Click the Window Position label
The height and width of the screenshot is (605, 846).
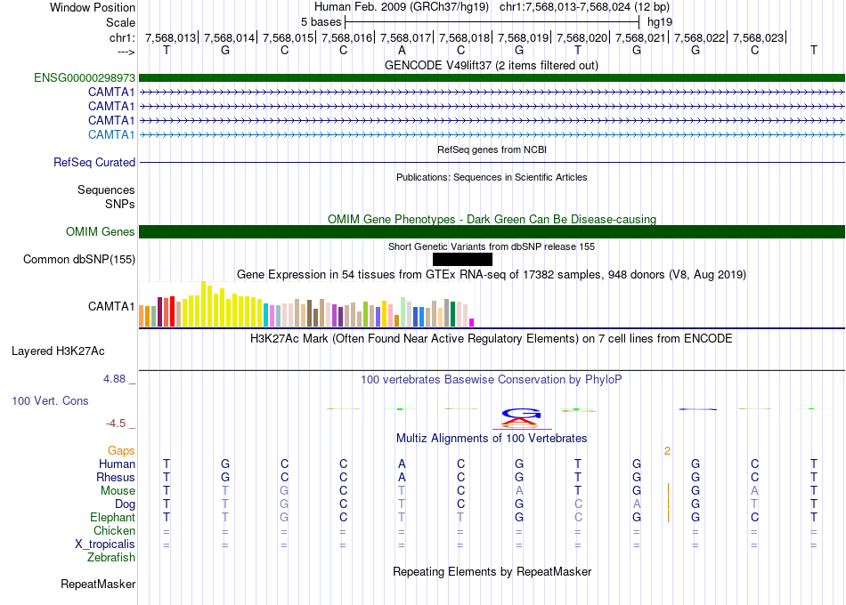(x=93, y=7)
